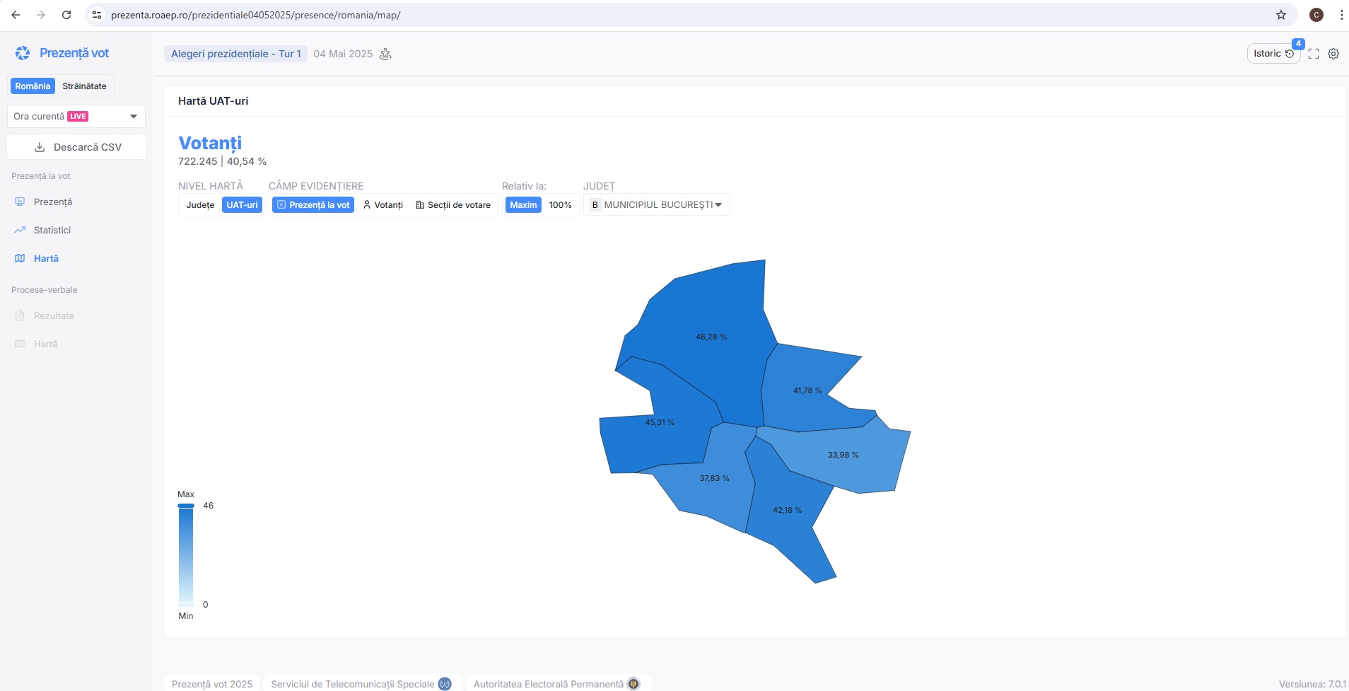Image resolution: width=1349 pixels, height=691 pixels.
Task: Bookmark this page with star icon
Action: 1281,15
